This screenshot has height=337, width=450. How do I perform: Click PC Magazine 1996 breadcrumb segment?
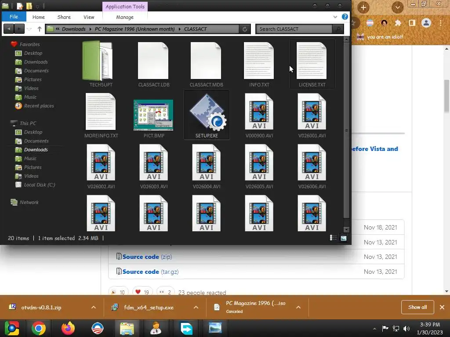(135, 29)
